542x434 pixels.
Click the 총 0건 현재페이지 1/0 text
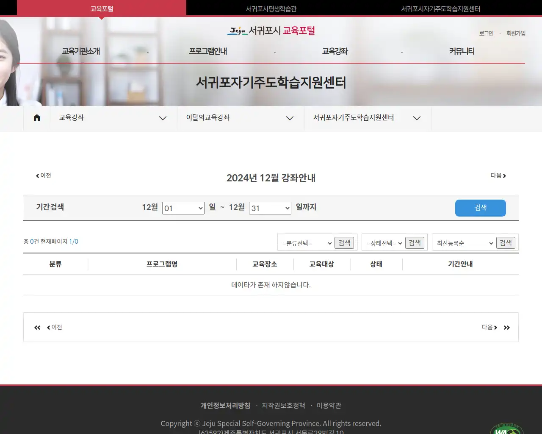coord(51,242)
